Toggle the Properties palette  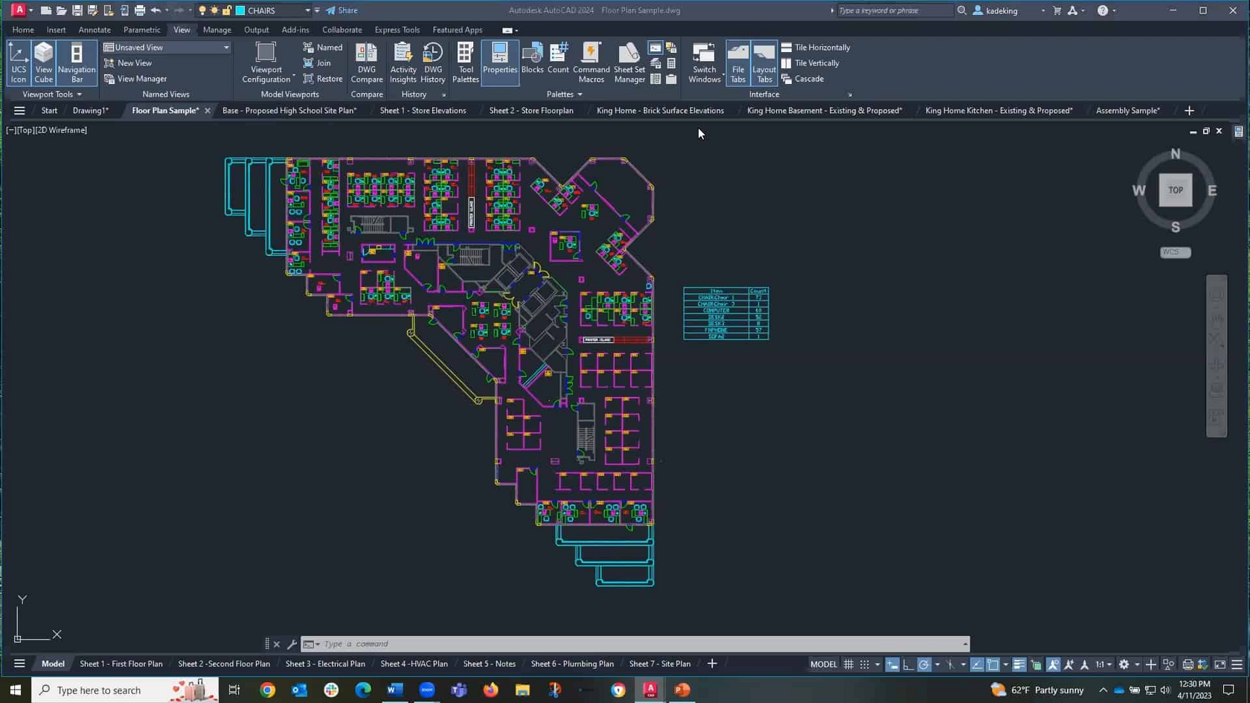(500, 62)
